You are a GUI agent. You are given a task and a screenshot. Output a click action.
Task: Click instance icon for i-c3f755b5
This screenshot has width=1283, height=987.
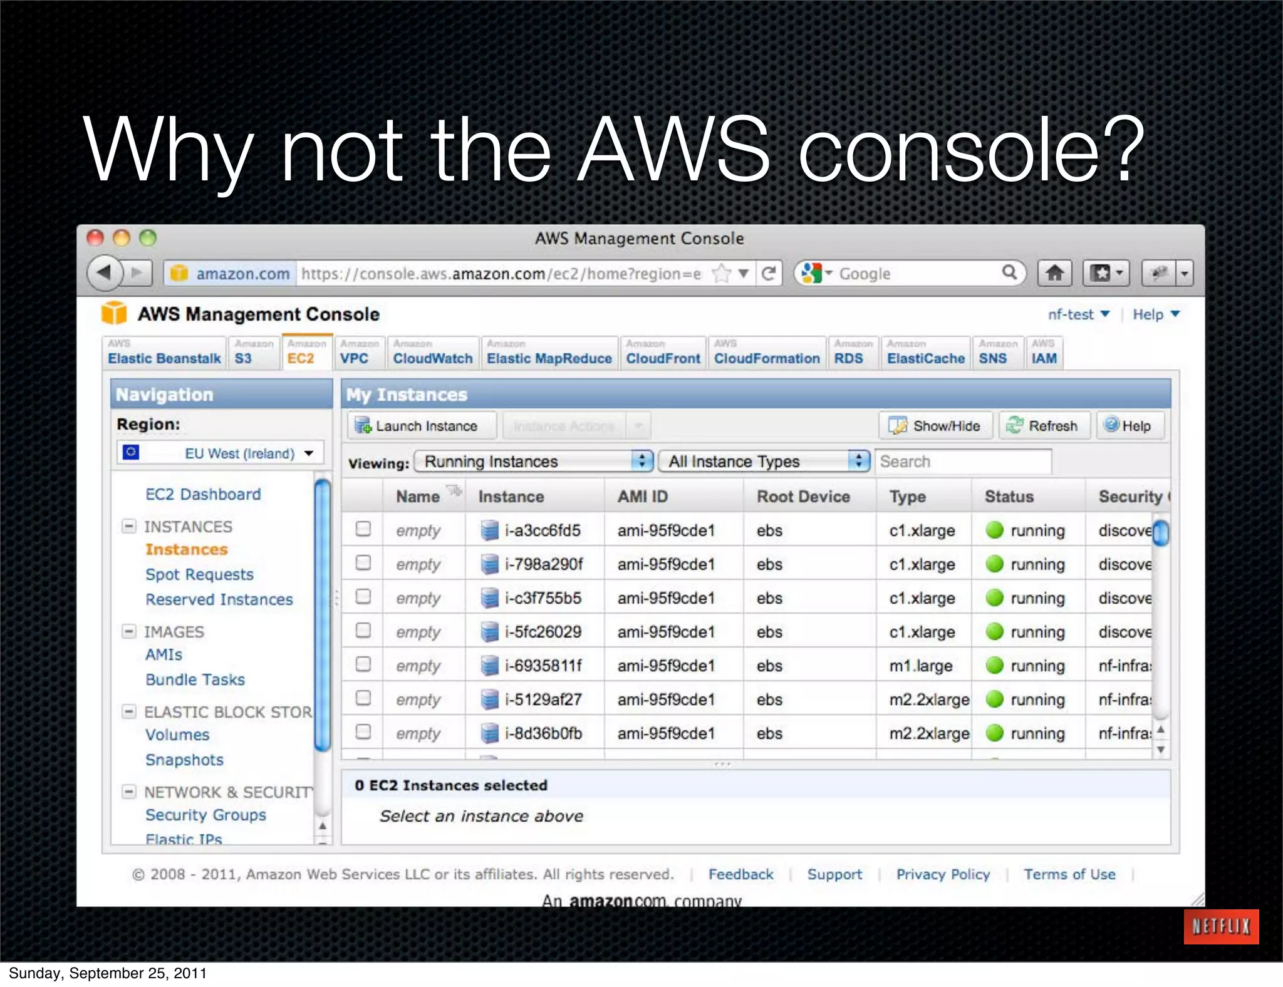point(489,598)
